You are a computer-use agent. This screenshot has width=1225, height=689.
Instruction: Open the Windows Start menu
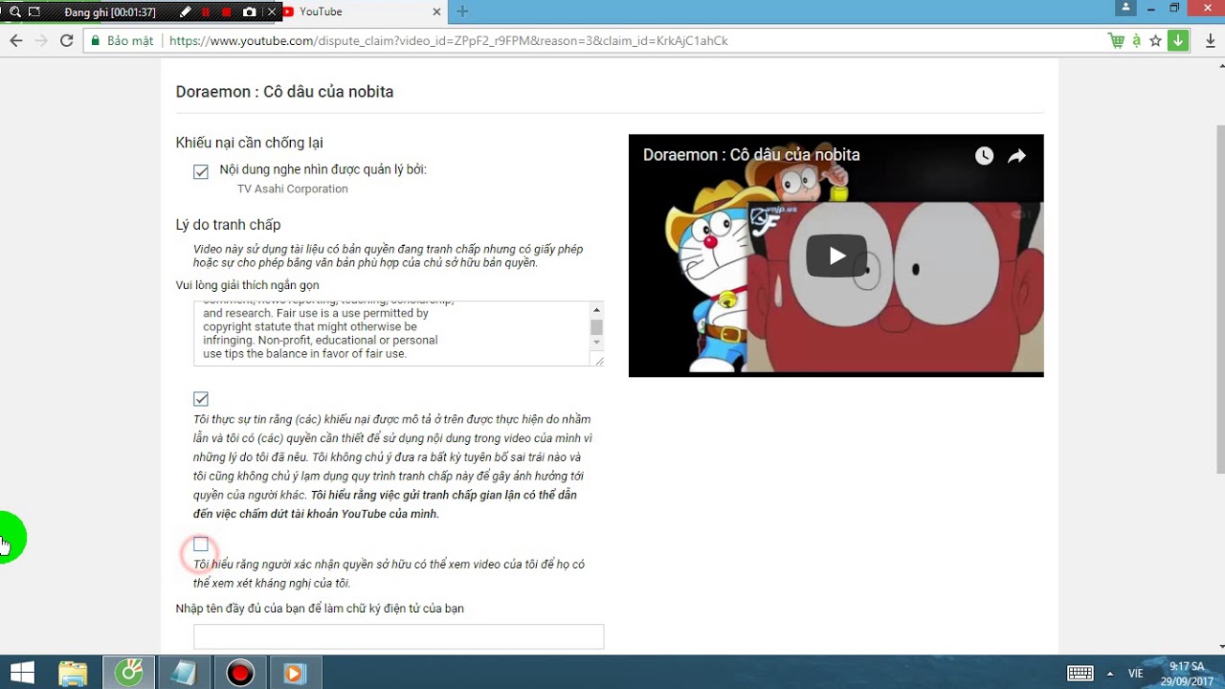[x=22, y=673]
